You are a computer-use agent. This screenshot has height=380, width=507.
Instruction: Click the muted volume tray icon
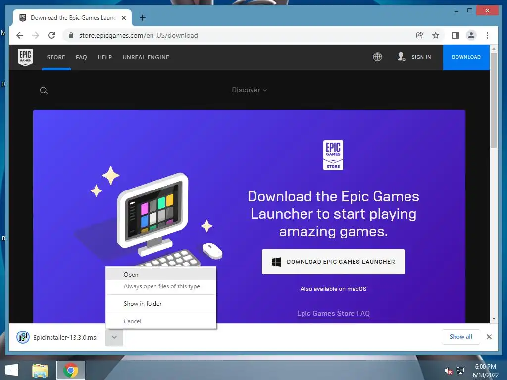coord(448,371)
